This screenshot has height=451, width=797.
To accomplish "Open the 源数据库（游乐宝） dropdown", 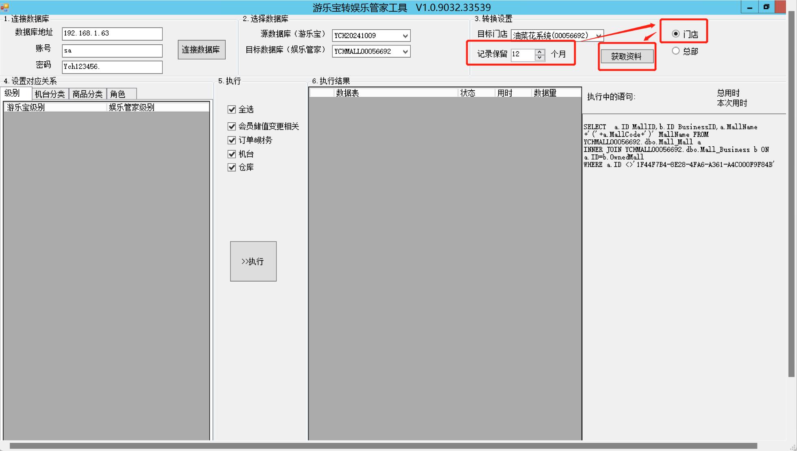I will tap(405, 36).
